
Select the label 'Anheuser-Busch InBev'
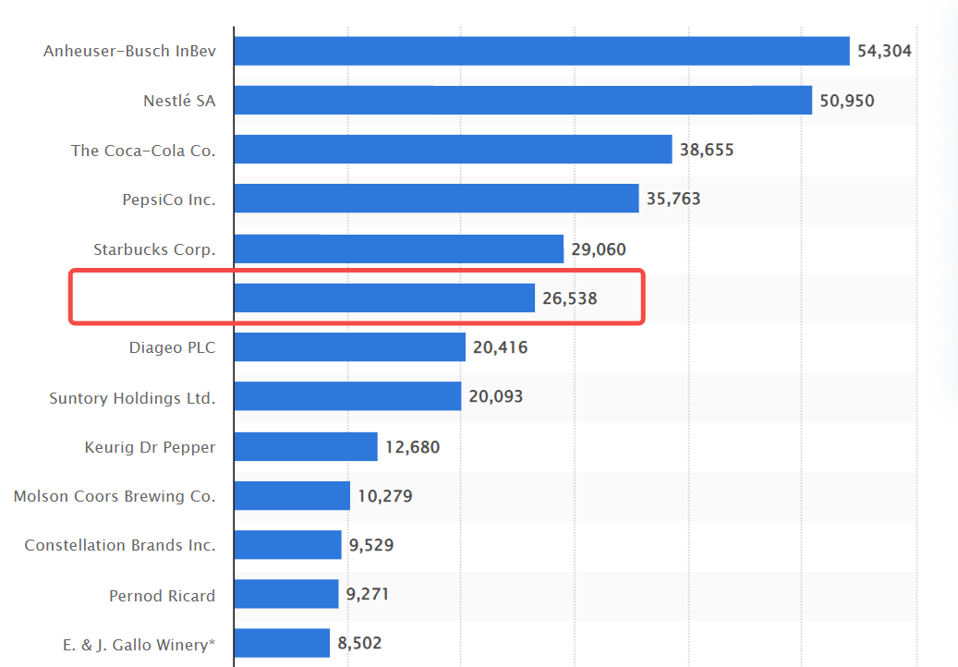click(x=129, y=52)
